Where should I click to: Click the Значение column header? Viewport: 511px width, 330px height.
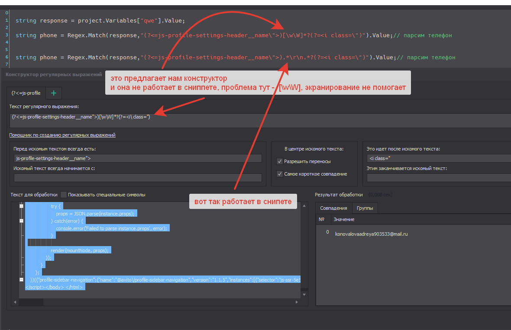click(x=344, y=219)
